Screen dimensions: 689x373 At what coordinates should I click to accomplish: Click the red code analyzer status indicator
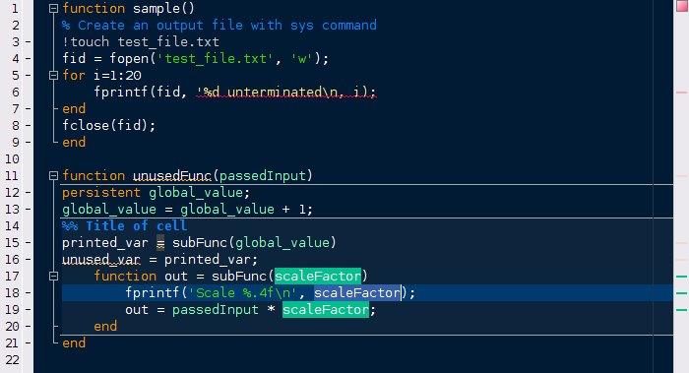click(681, 6)
